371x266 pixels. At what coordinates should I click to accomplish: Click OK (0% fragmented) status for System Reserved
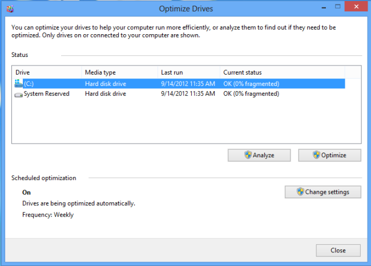click(x=251, y=94)
